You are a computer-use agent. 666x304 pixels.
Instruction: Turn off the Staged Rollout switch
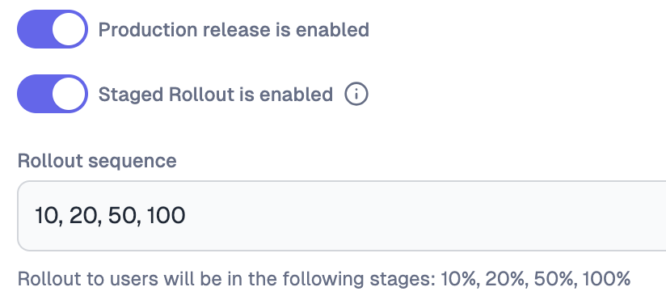pos(53,94)
